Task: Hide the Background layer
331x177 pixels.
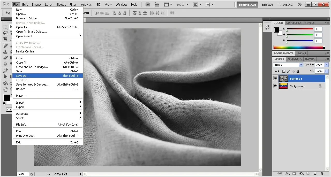Action: tap(275, 86)
